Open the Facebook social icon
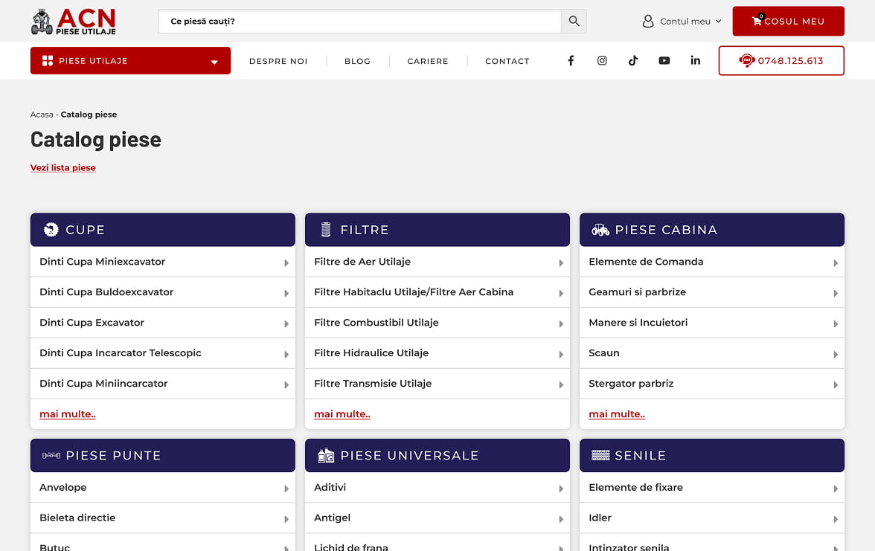The width and height of the screenshot is (875, 551). click(571, 61)
